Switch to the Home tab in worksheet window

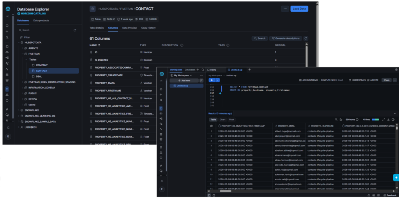[212, 70]
